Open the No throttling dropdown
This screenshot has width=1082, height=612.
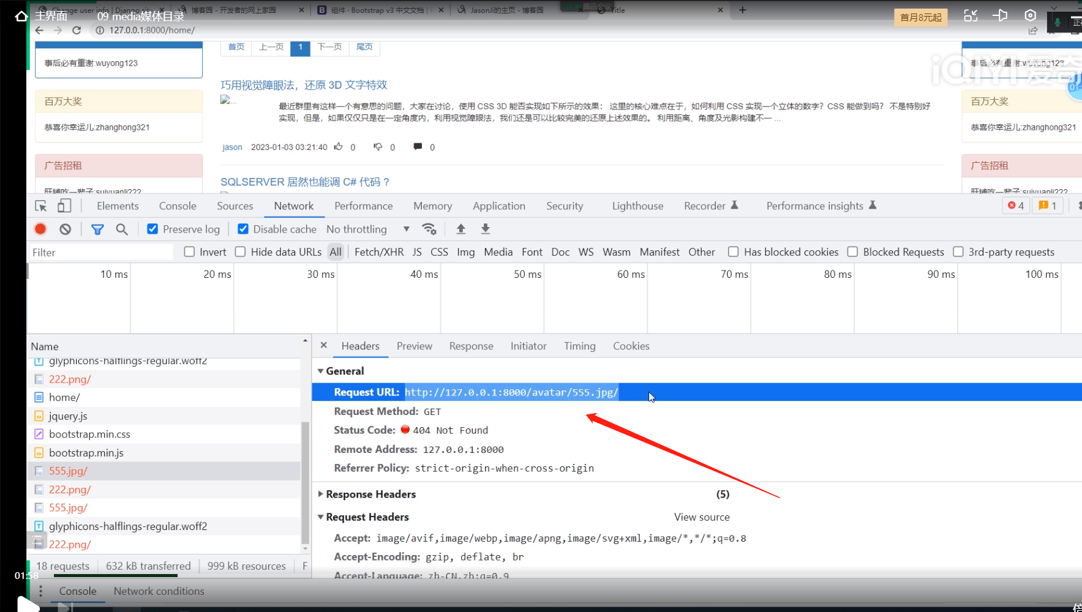368,229
